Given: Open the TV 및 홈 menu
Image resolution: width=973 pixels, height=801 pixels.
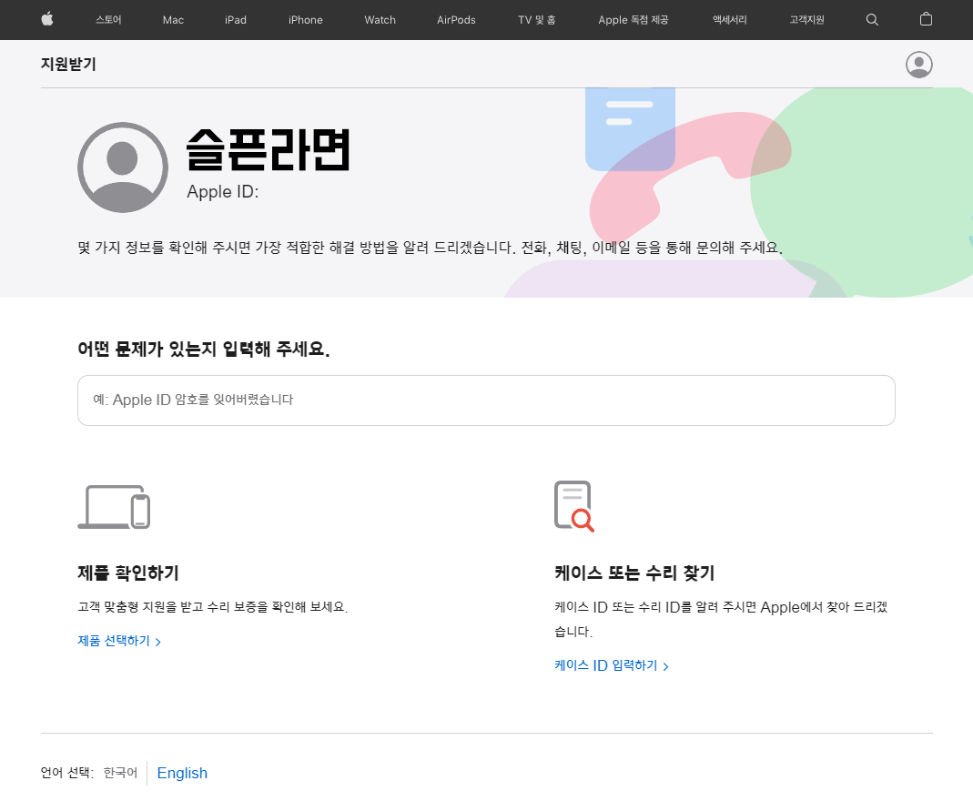Looking at the screenshot, I should (537, 20).
